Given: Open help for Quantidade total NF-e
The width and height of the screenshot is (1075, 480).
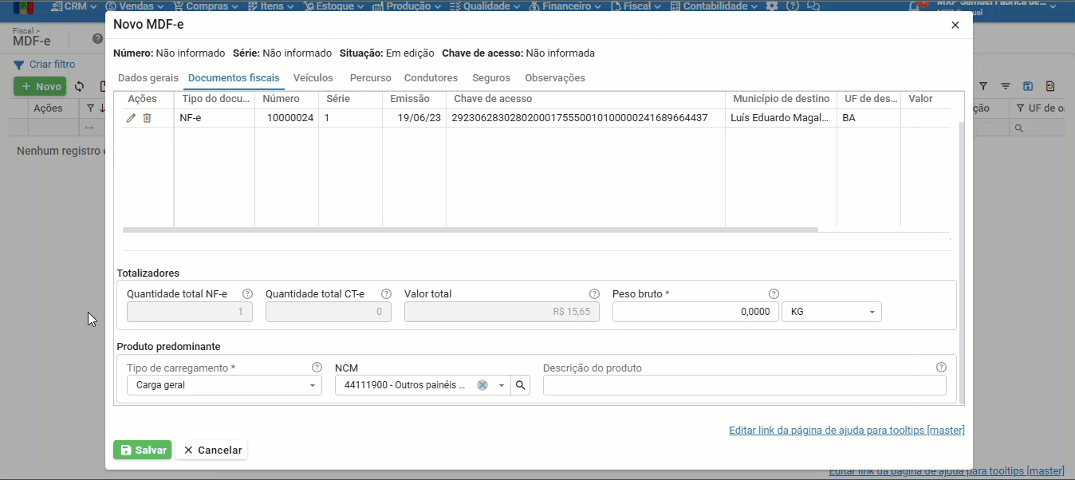Looking at the screenshot, I should tap(247, 293).
